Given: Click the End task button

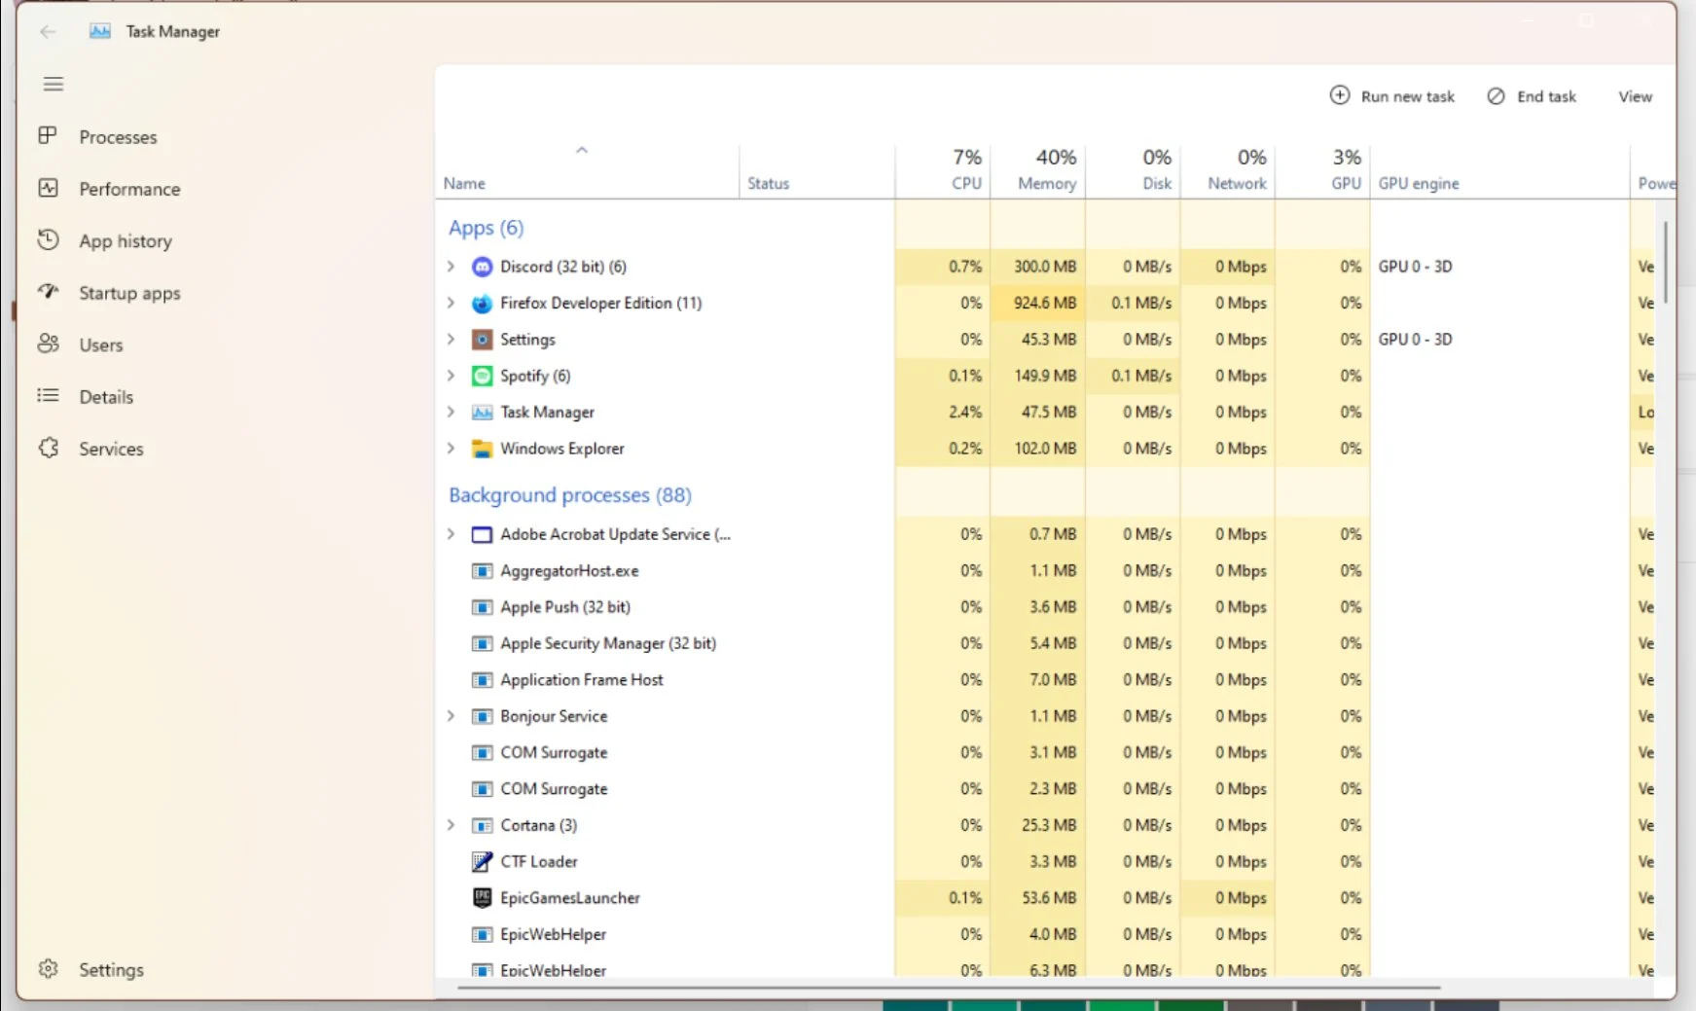Looking at the screenshot, I should [x=1532, y=96].
